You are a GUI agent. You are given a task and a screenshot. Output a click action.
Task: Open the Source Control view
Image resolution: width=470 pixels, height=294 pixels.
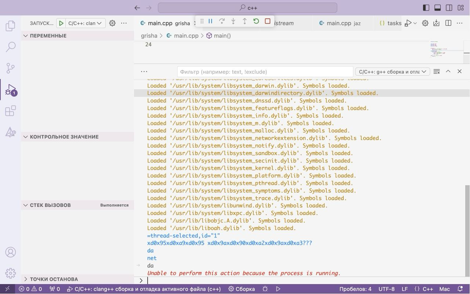click(11, 68)
